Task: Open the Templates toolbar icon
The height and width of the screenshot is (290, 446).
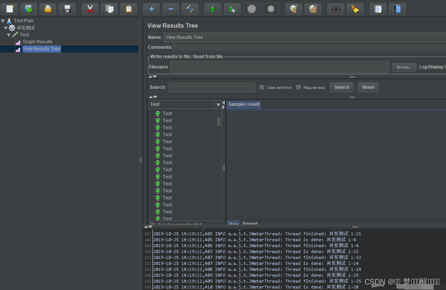Action: (28, 9)
